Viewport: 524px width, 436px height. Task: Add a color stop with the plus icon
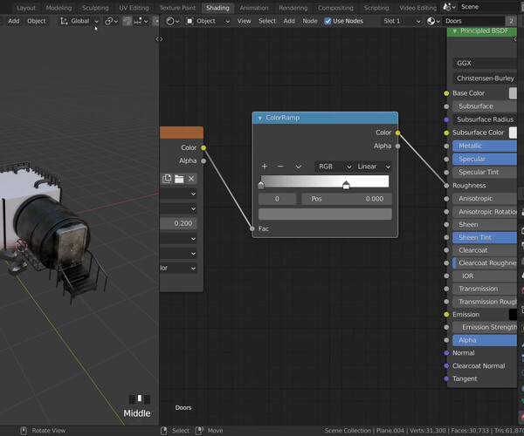click(265, 167)
